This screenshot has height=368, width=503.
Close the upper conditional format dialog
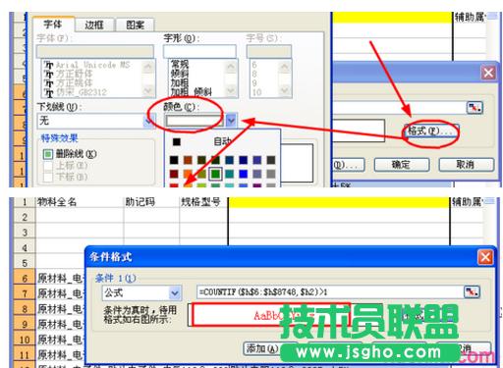coord(488,73)
